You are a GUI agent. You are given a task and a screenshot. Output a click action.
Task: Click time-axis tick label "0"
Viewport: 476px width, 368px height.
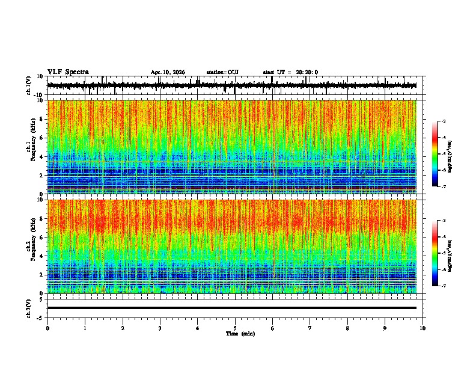pyautogui.click(x=47, y=328)
